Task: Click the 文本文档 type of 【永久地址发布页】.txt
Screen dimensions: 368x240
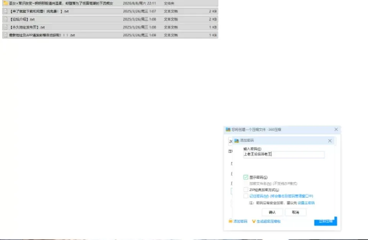Action: pyautogui.click(x=171, y=27)
